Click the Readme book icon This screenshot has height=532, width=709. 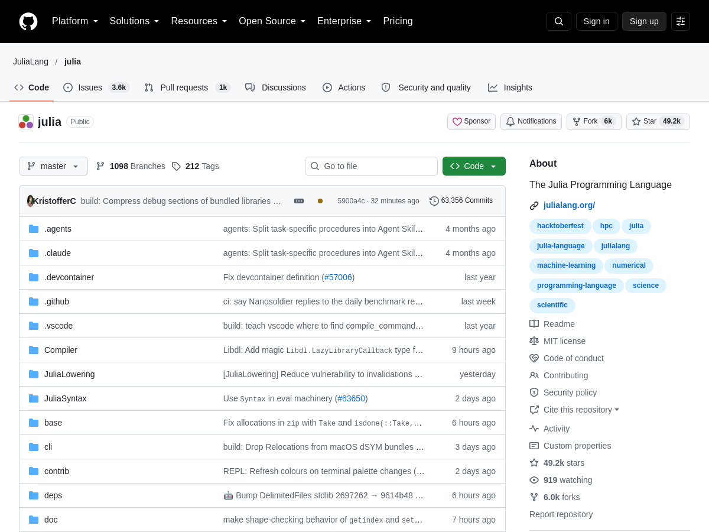pyautogui.click(x=534, y=324)
